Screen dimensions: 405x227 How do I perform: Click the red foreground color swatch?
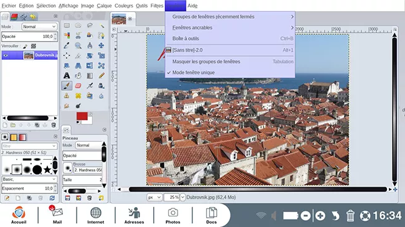click(x=82, y=116)
